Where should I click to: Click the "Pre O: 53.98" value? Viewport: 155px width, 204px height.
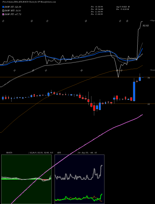click(x=97, y=7)
